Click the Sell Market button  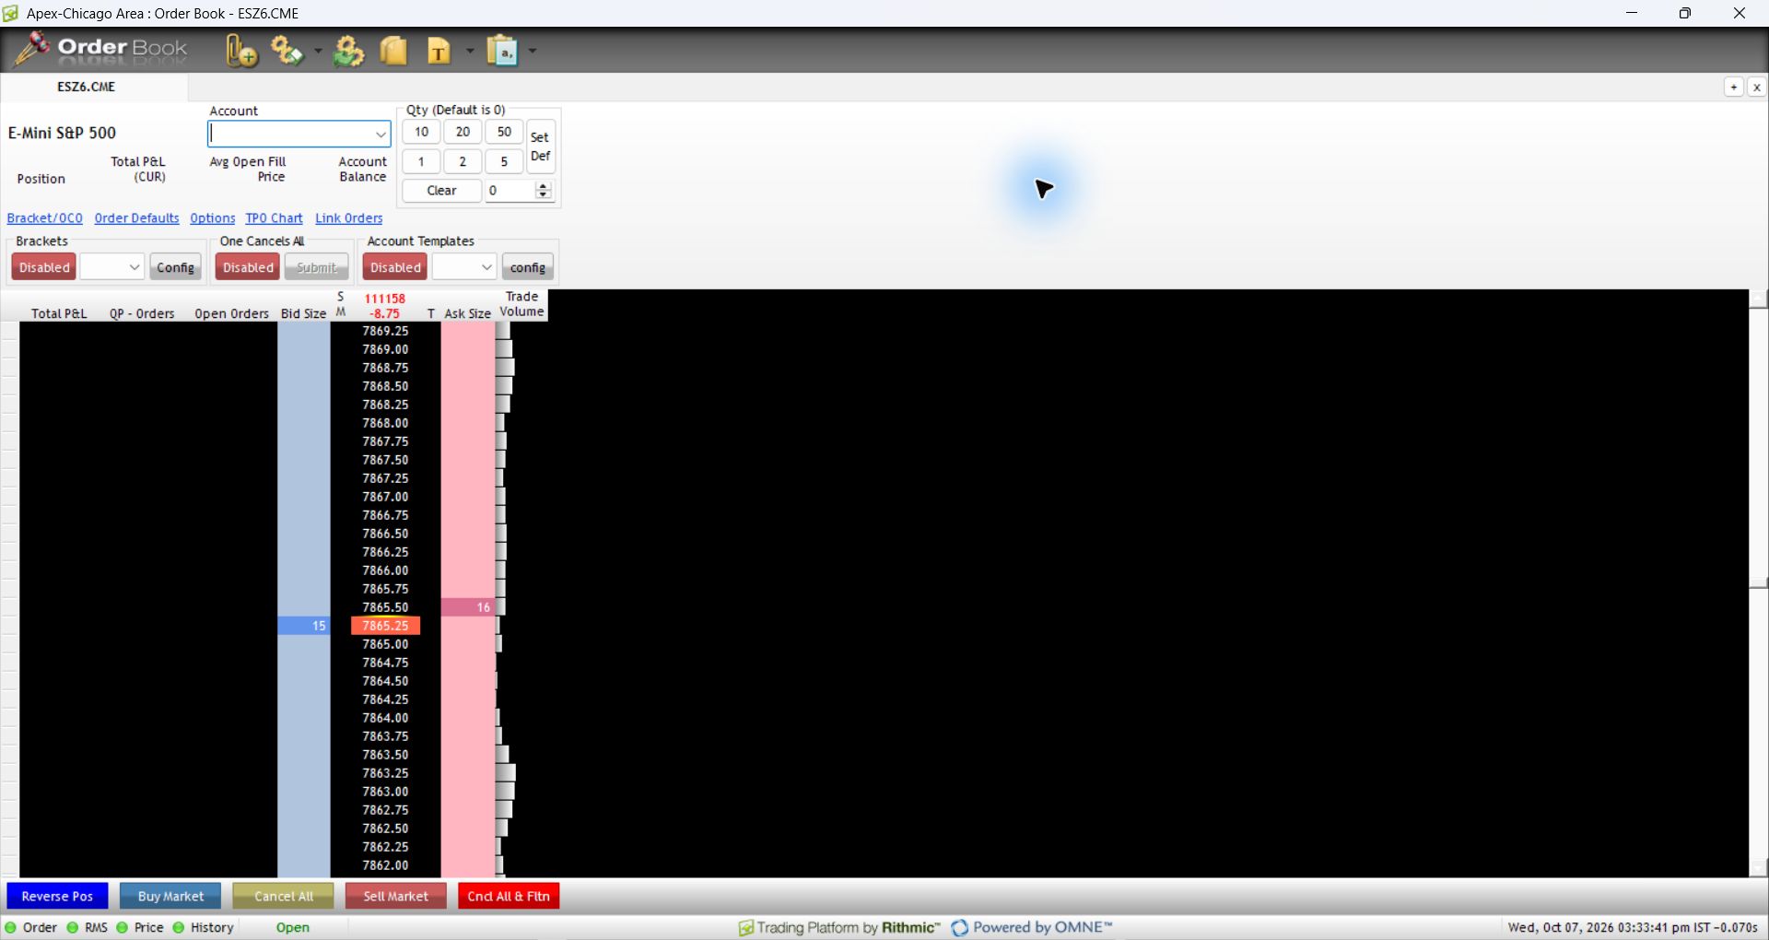pos(396,896)
